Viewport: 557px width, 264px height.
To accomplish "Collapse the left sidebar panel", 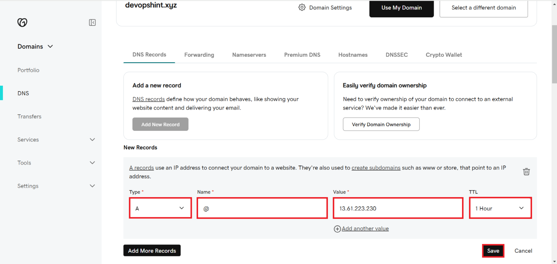I will point(92,22).
